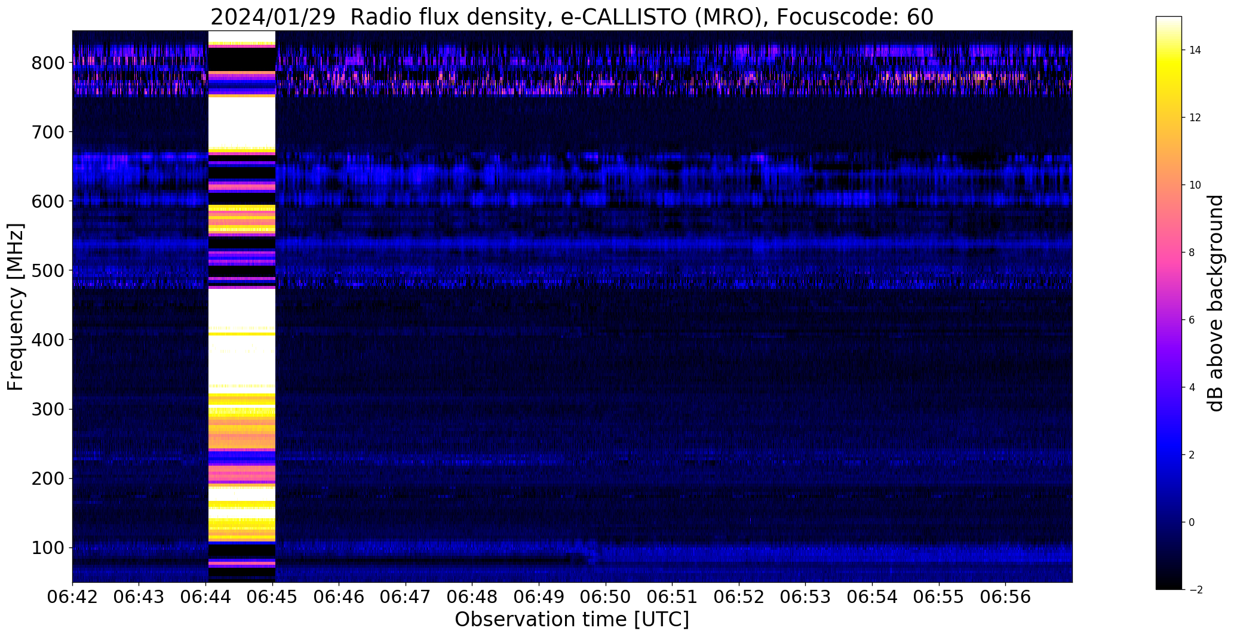Image resolution: width=1234 pixels, height=637 pixels.
Task: Click the 06:54 time tick label
Action: pos(873,597)
